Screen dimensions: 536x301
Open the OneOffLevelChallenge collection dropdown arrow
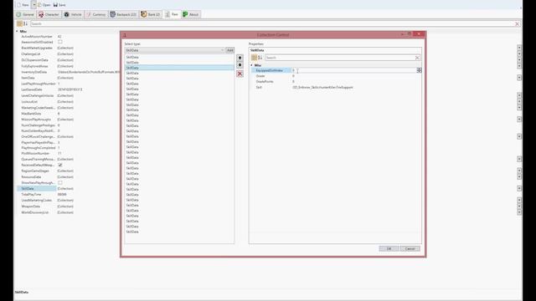coord(519,136)
